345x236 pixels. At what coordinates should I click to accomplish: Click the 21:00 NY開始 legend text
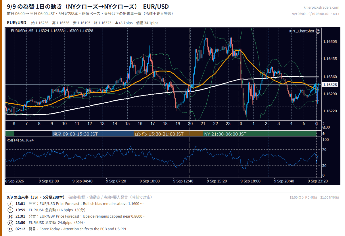point(330,197)
